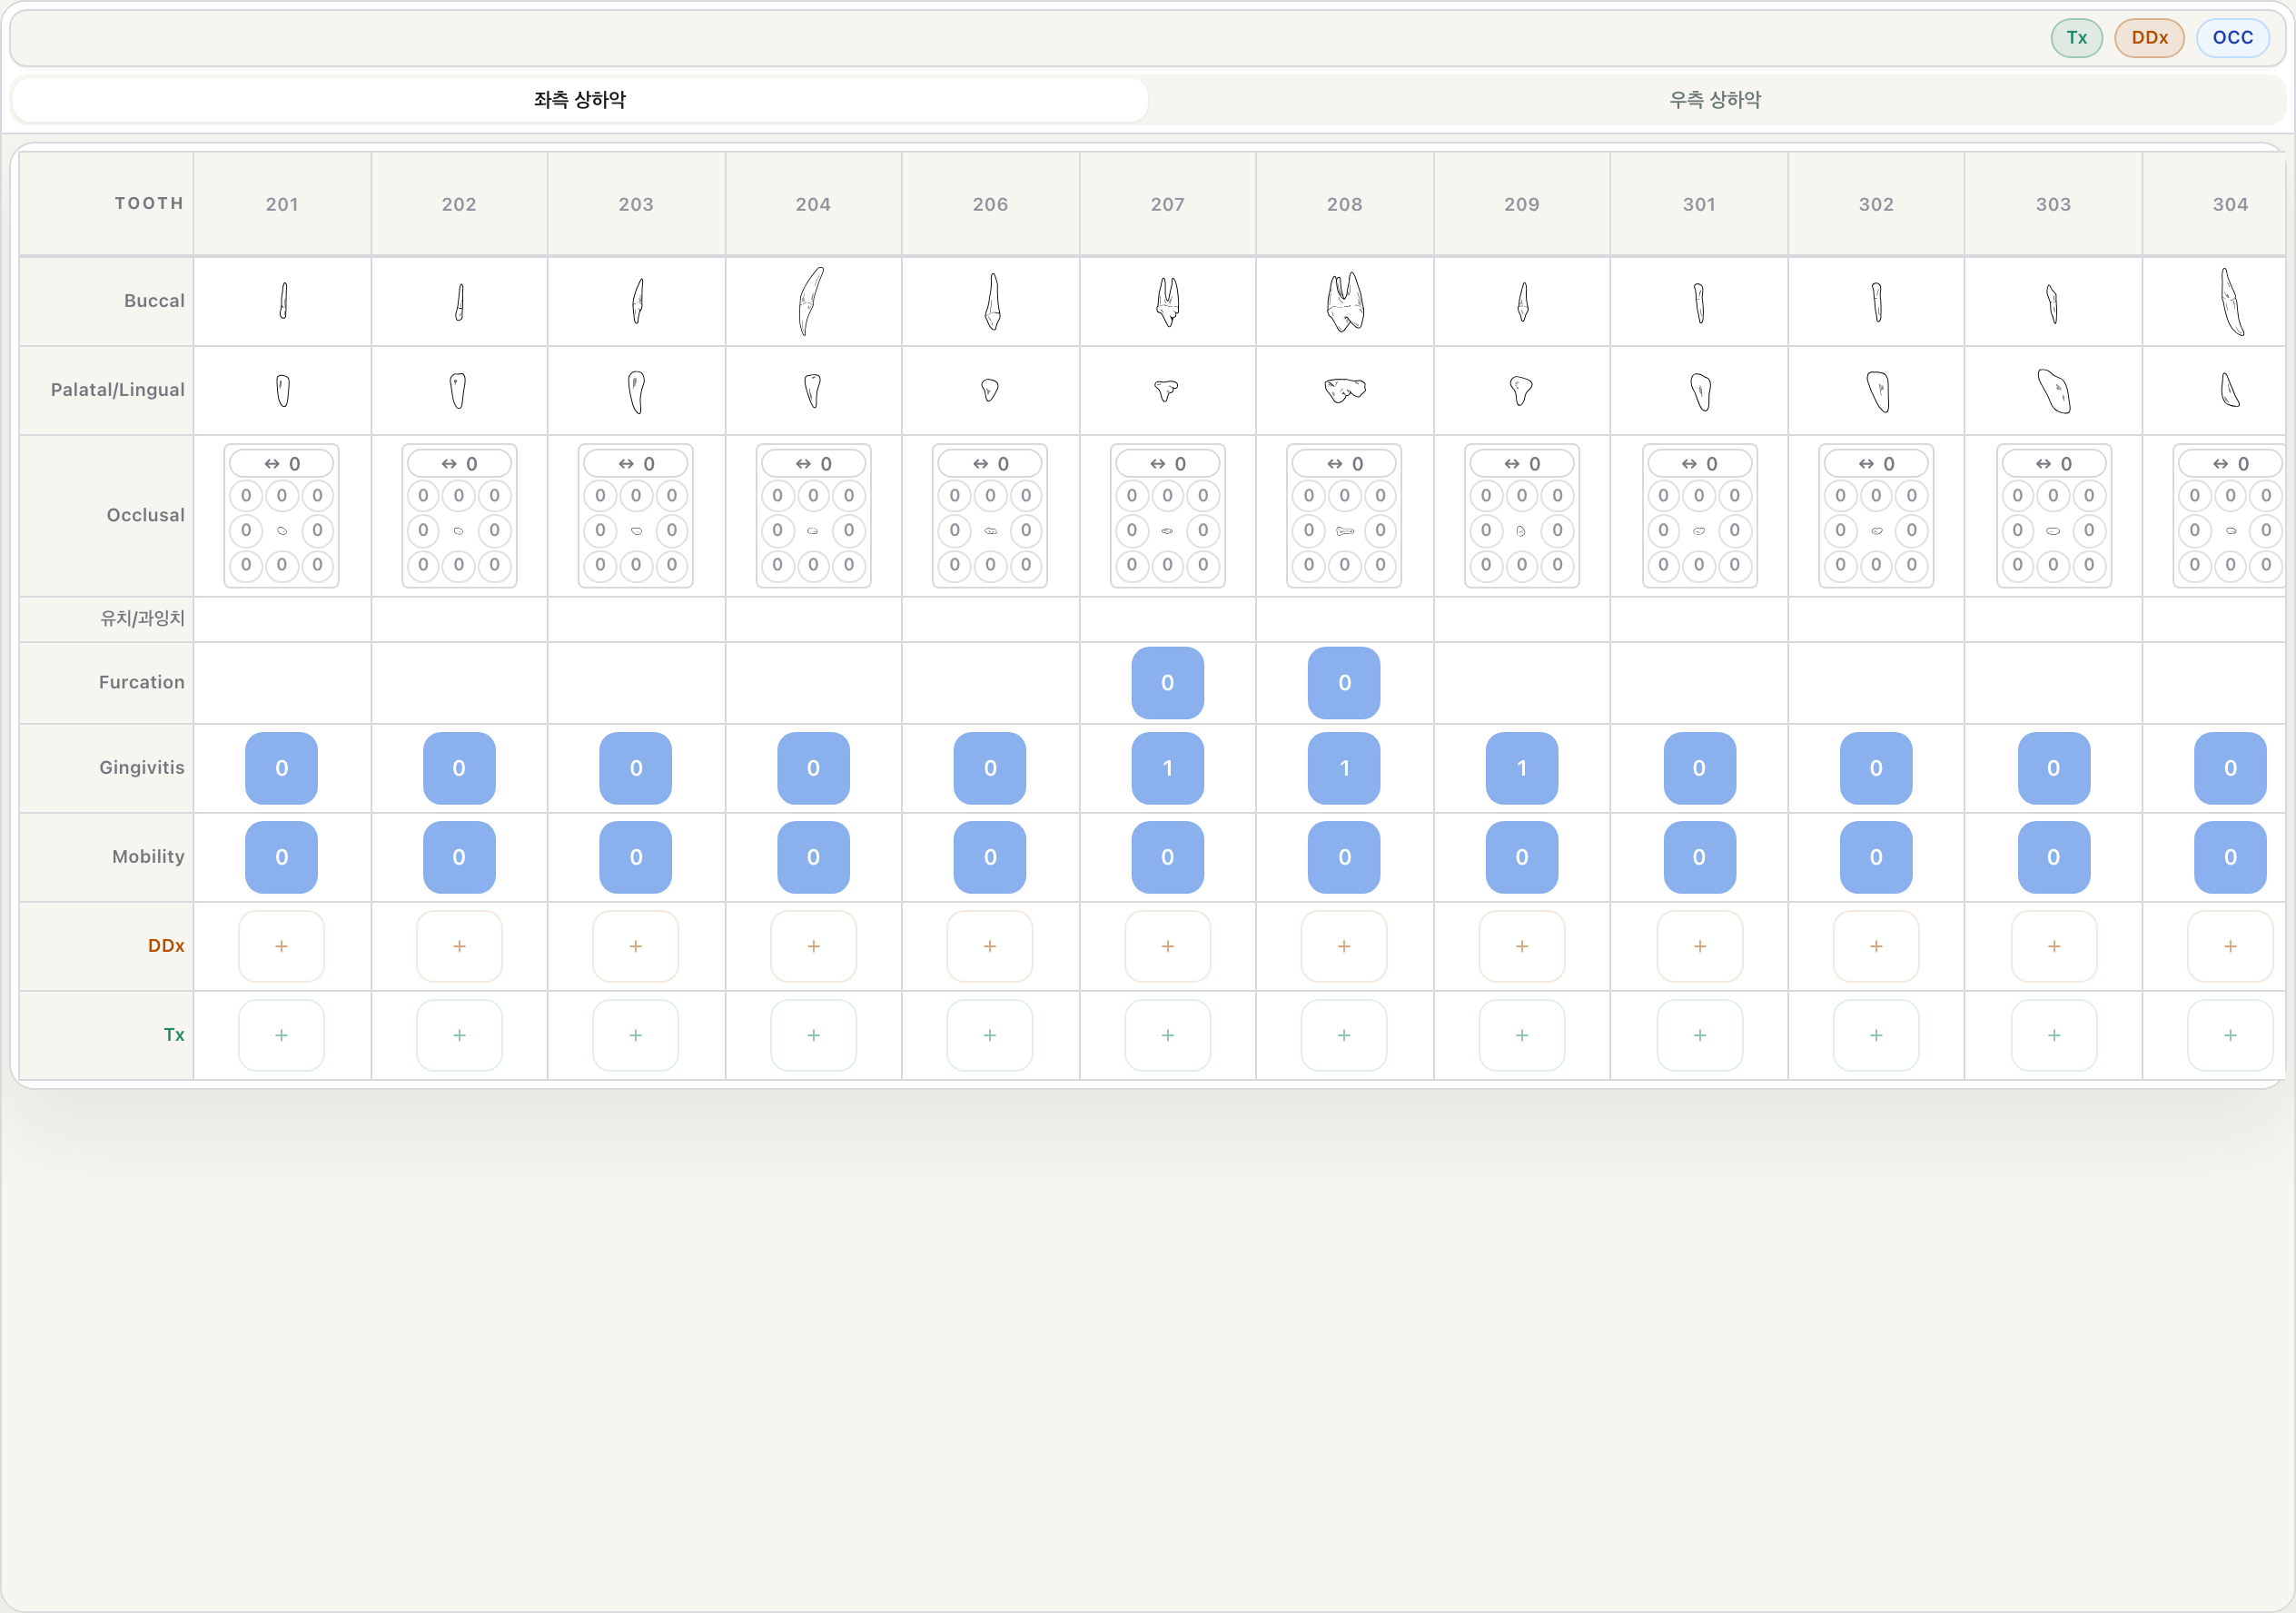Add a Tx entry for tooth 304

click(2230, 1035)
